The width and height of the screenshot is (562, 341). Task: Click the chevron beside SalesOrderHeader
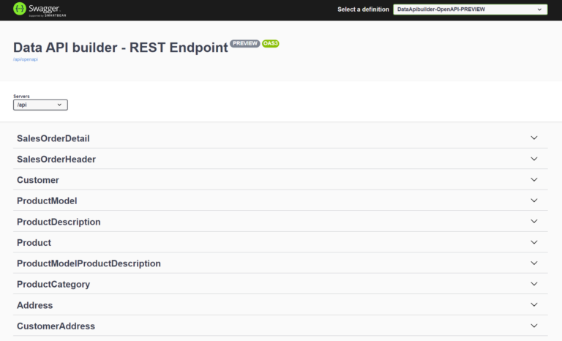534,159
